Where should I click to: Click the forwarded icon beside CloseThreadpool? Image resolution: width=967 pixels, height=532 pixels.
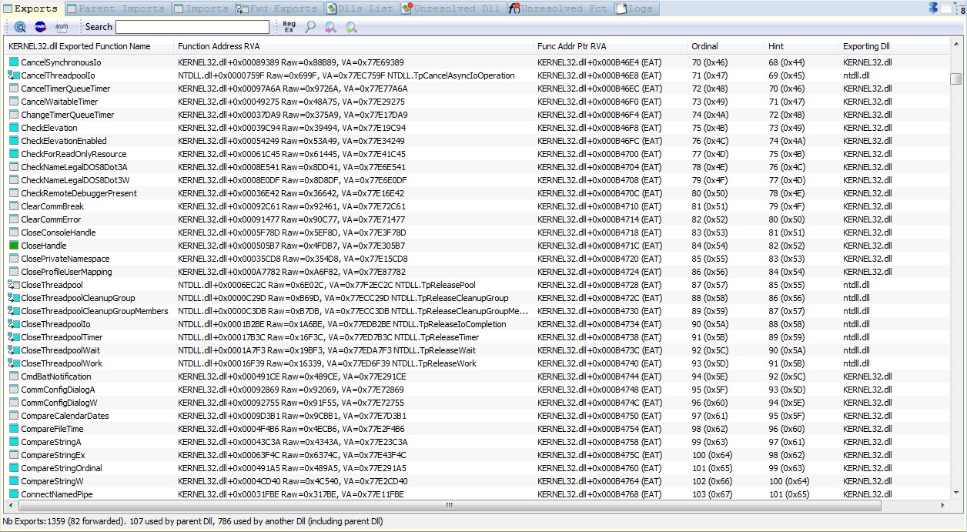(x=13, y=285)
